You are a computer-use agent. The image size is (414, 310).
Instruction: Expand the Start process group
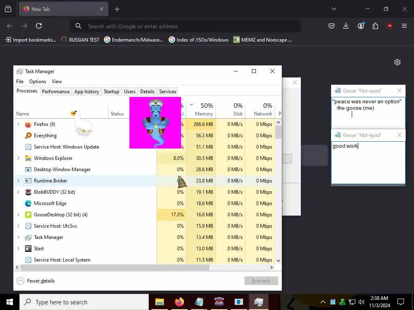[x=19, y=249]
